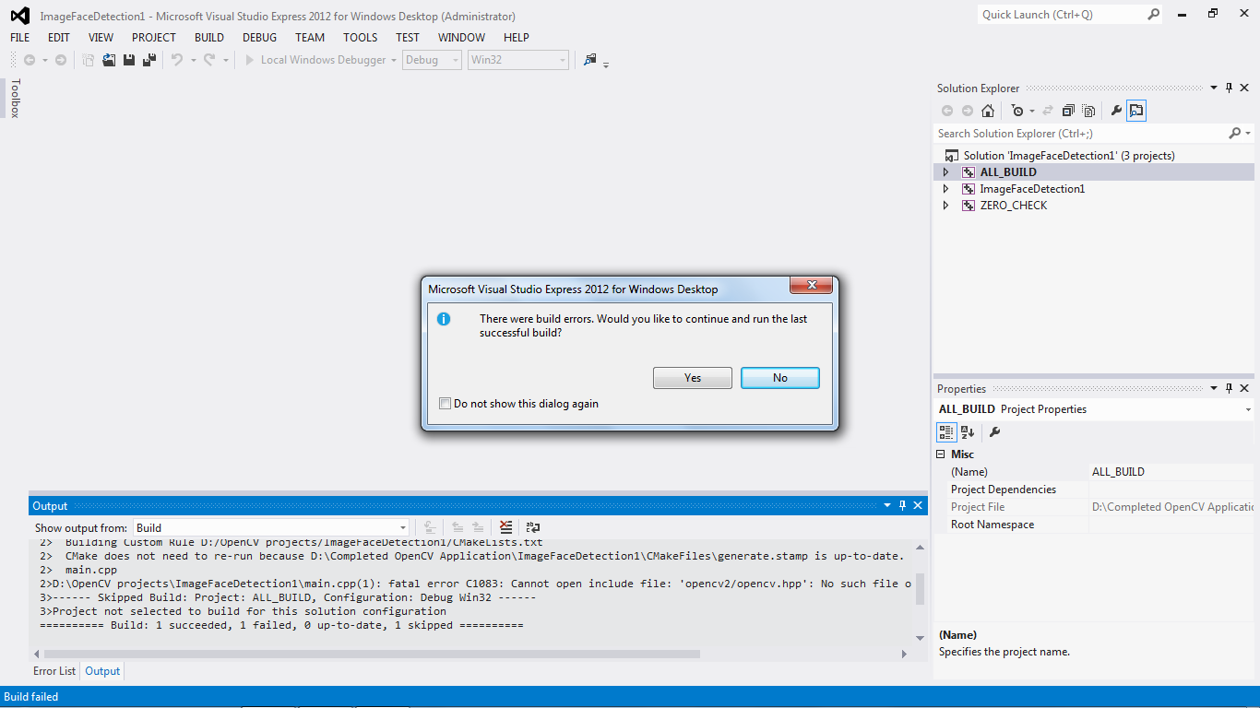
Task: Click the Solution Explorer Home icon
Action: [988, 111]
